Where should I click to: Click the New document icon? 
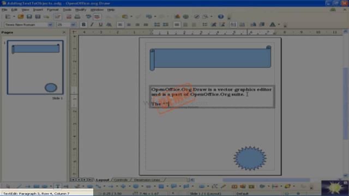click(8, 17)
